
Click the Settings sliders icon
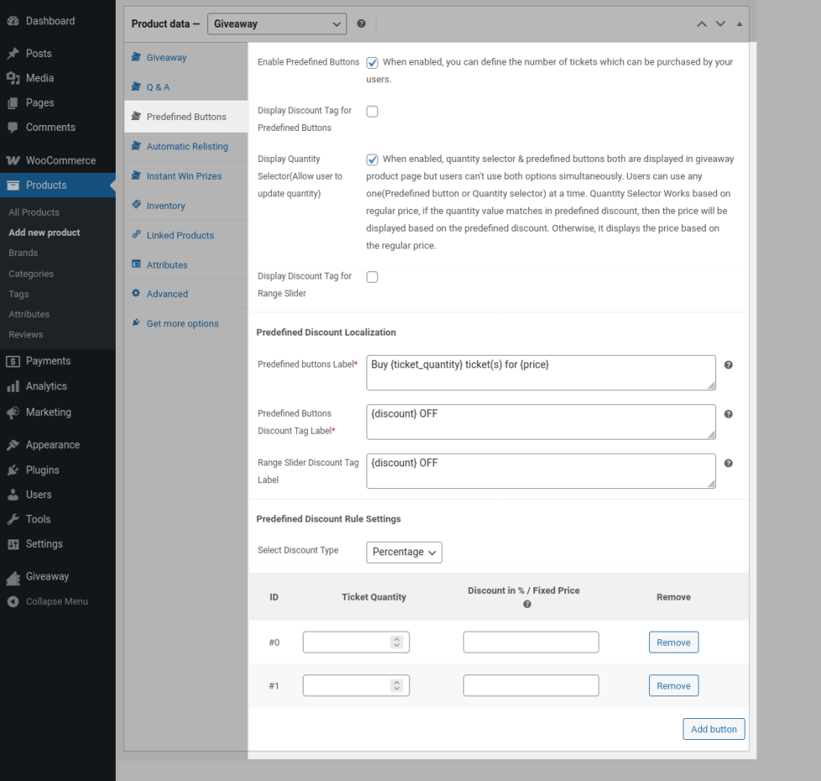point(13,544)
